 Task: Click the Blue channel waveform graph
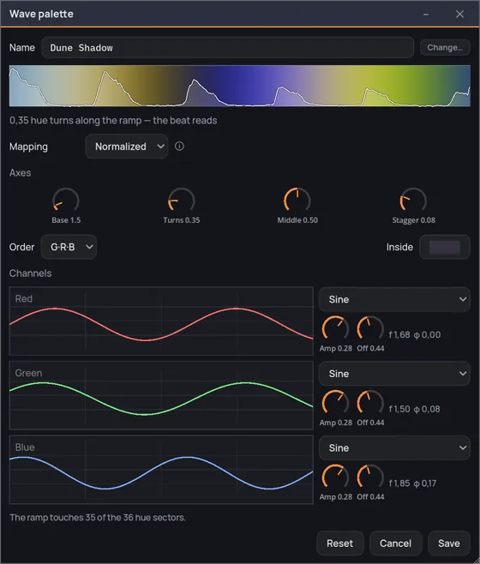point(161,470)
